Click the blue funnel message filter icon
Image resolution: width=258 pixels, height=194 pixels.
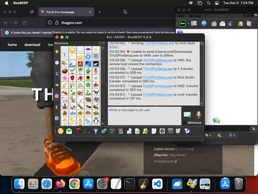pos(95,131)
